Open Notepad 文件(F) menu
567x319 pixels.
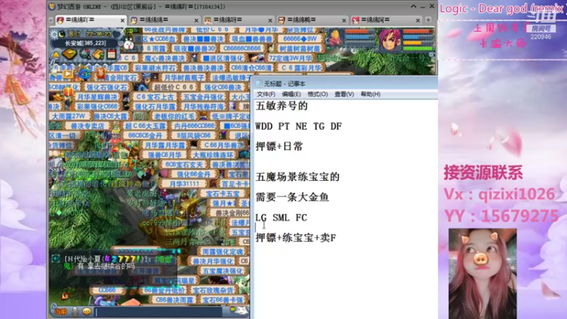pyautogui.click(x=266, y=94)
